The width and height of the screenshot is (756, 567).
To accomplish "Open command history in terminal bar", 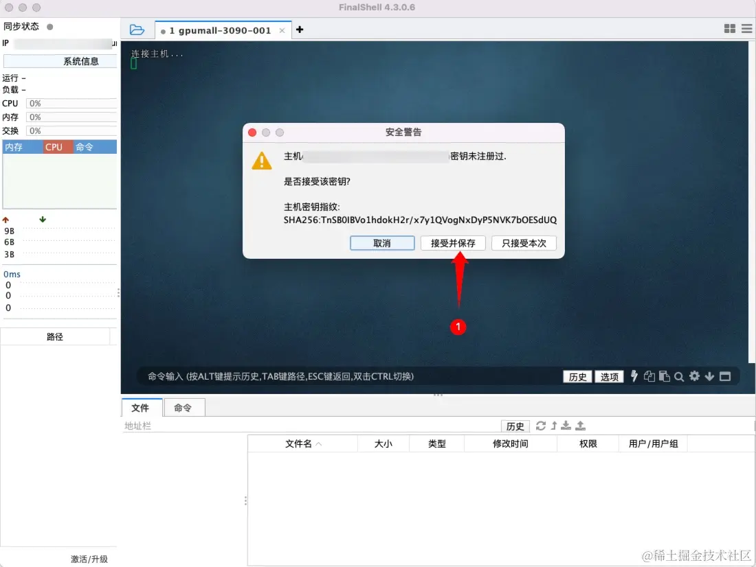I will pyautogui.click(x=577, y=377).
